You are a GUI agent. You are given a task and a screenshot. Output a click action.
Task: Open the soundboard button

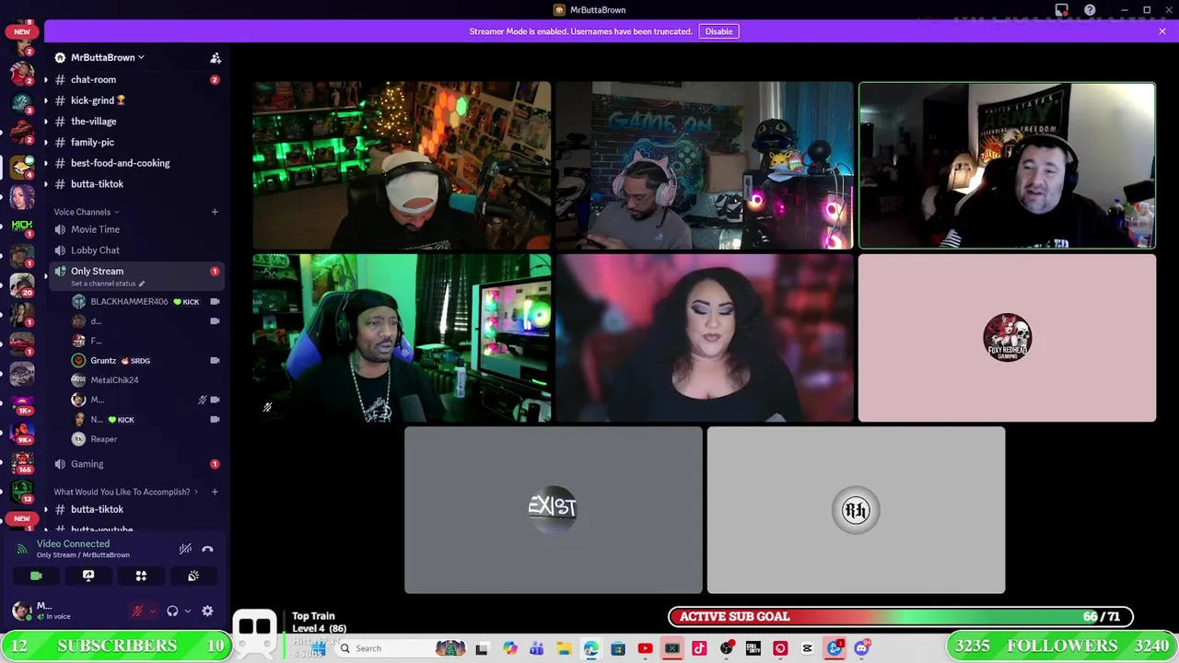click(193, 576)
